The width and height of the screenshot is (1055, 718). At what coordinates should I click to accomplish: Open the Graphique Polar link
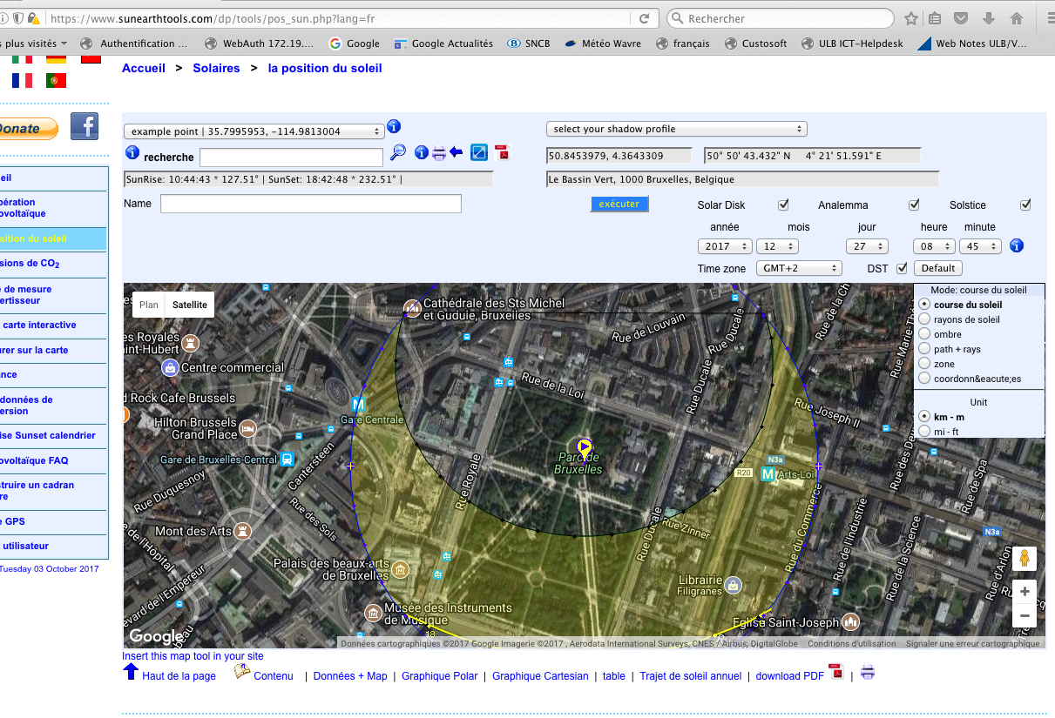(439, 676)
